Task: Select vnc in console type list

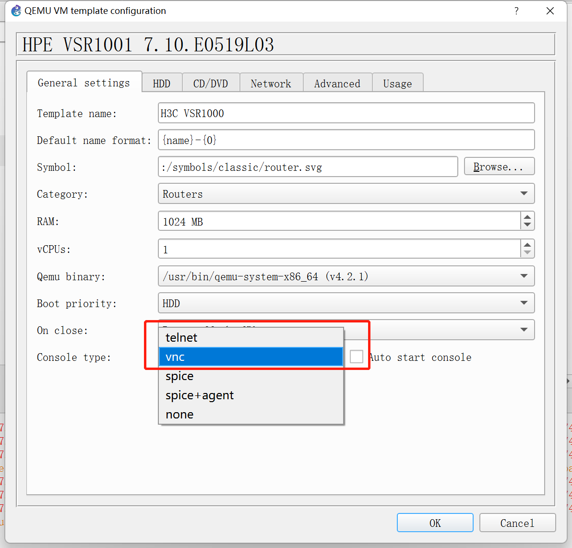Action: pos(251,357)
